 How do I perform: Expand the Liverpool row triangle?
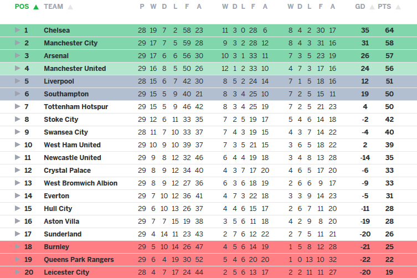coord(17,81)
